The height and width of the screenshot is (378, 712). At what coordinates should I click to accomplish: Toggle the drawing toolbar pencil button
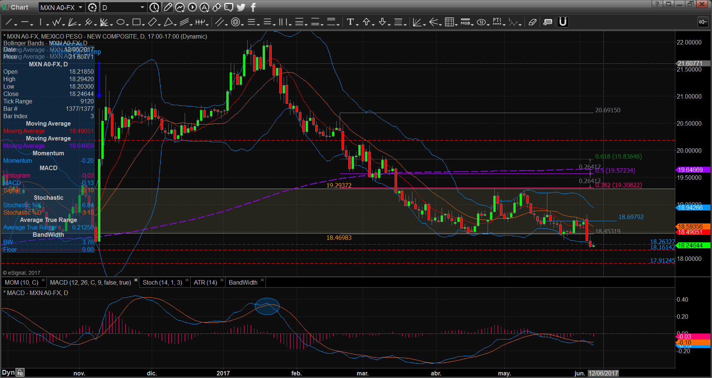click(168, 7)
